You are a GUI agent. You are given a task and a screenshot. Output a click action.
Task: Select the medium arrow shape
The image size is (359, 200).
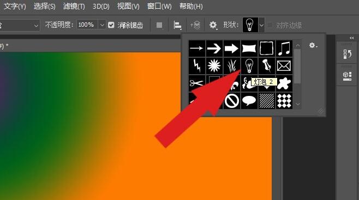click(214, 49)
